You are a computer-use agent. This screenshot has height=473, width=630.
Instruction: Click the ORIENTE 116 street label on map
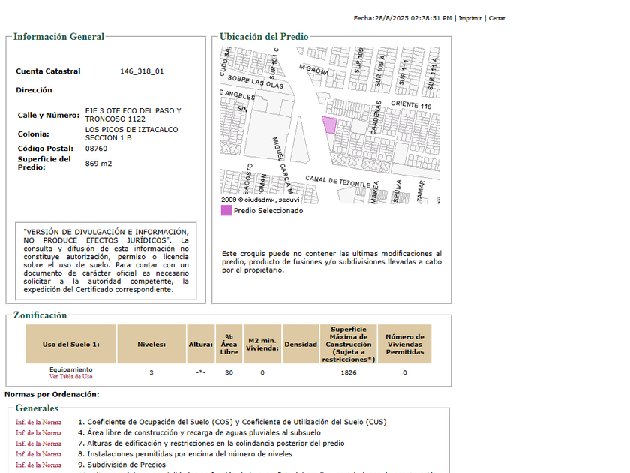tap(411, 104)
